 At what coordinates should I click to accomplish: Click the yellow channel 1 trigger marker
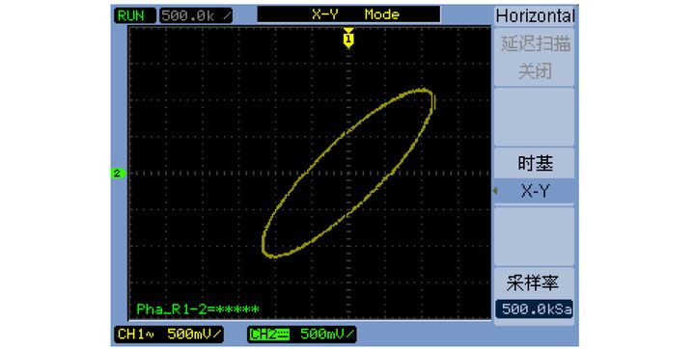pos(348,38)
